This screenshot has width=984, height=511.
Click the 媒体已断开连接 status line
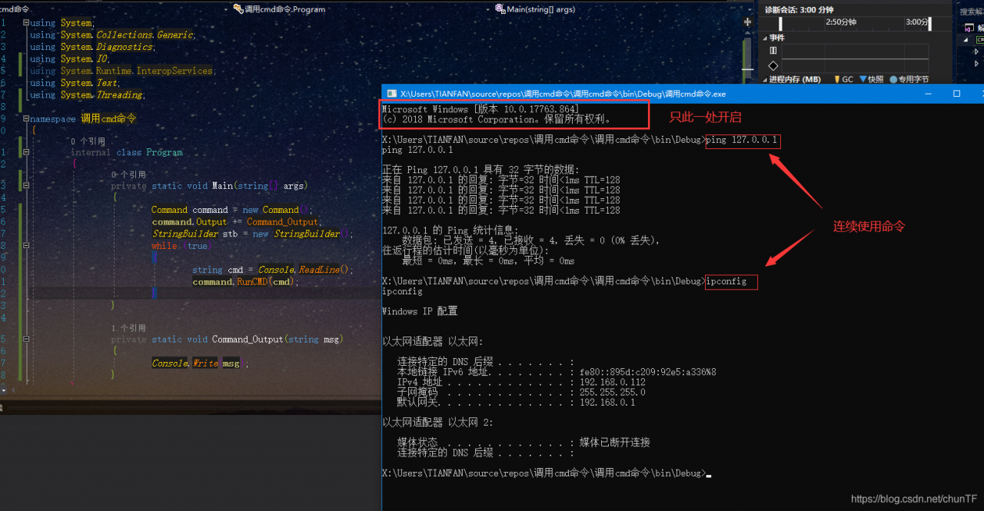click(x=524, y=443)
